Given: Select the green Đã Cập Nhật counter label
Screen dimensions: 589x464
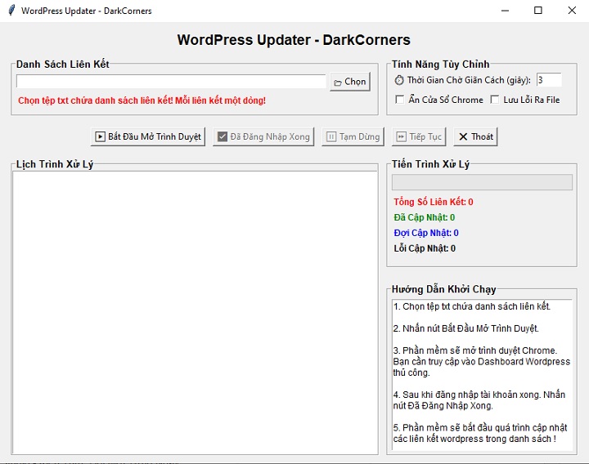Looking at the screenshot, I should (x=424, y=217).
